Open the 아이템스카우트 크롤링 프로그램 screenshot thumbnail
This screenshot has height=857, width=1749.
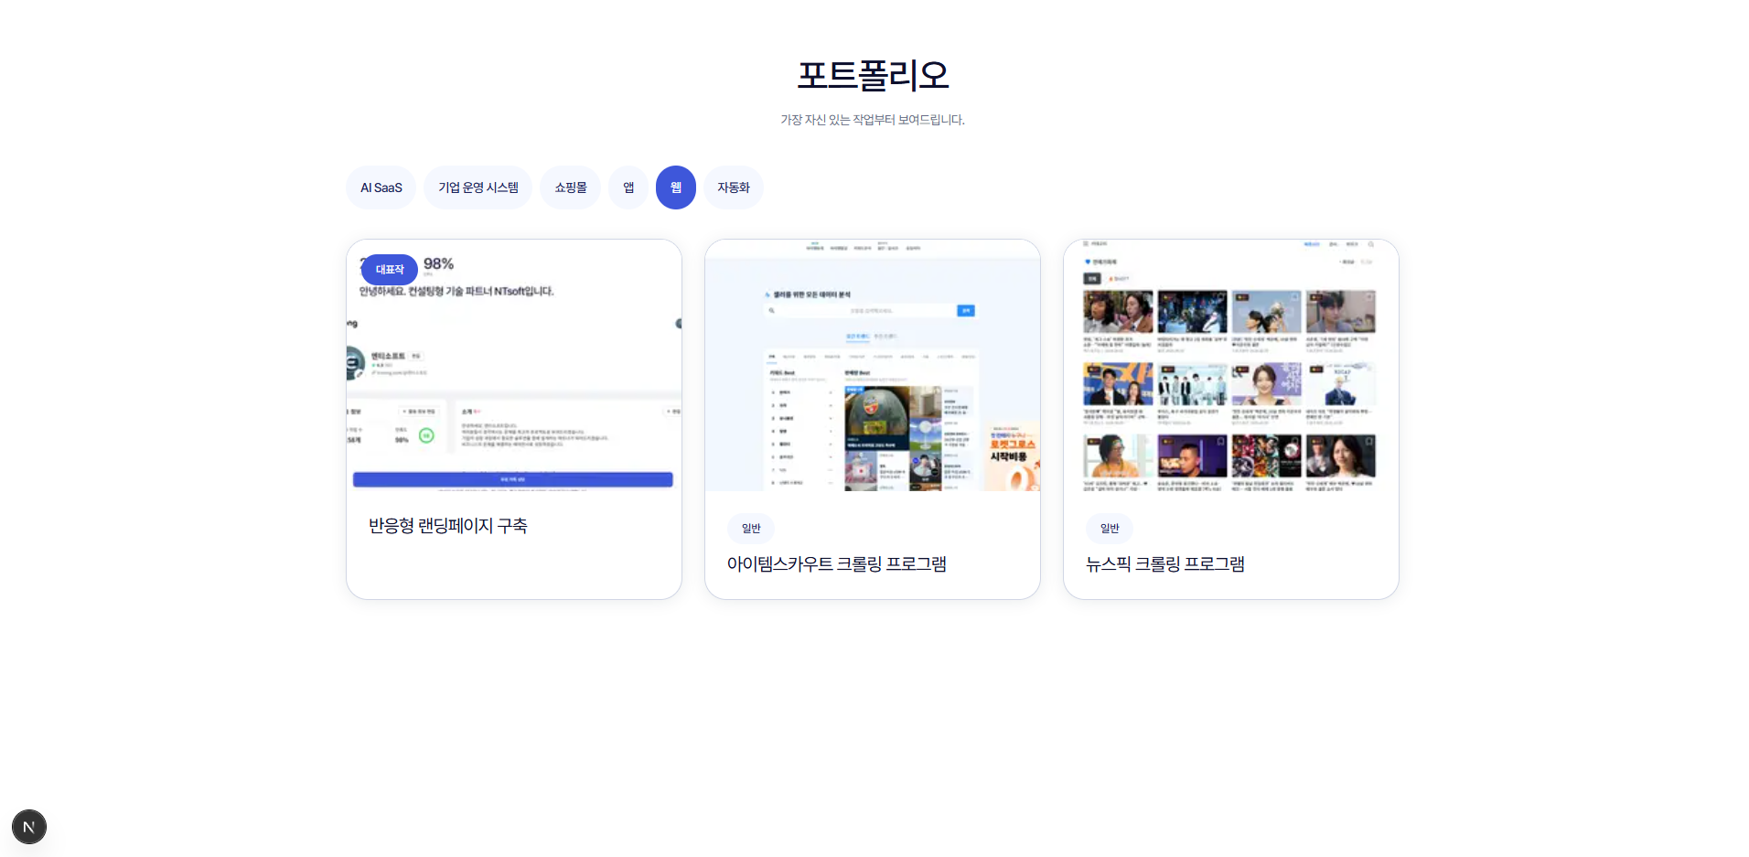pyautogui.click(x=873, y=366)
